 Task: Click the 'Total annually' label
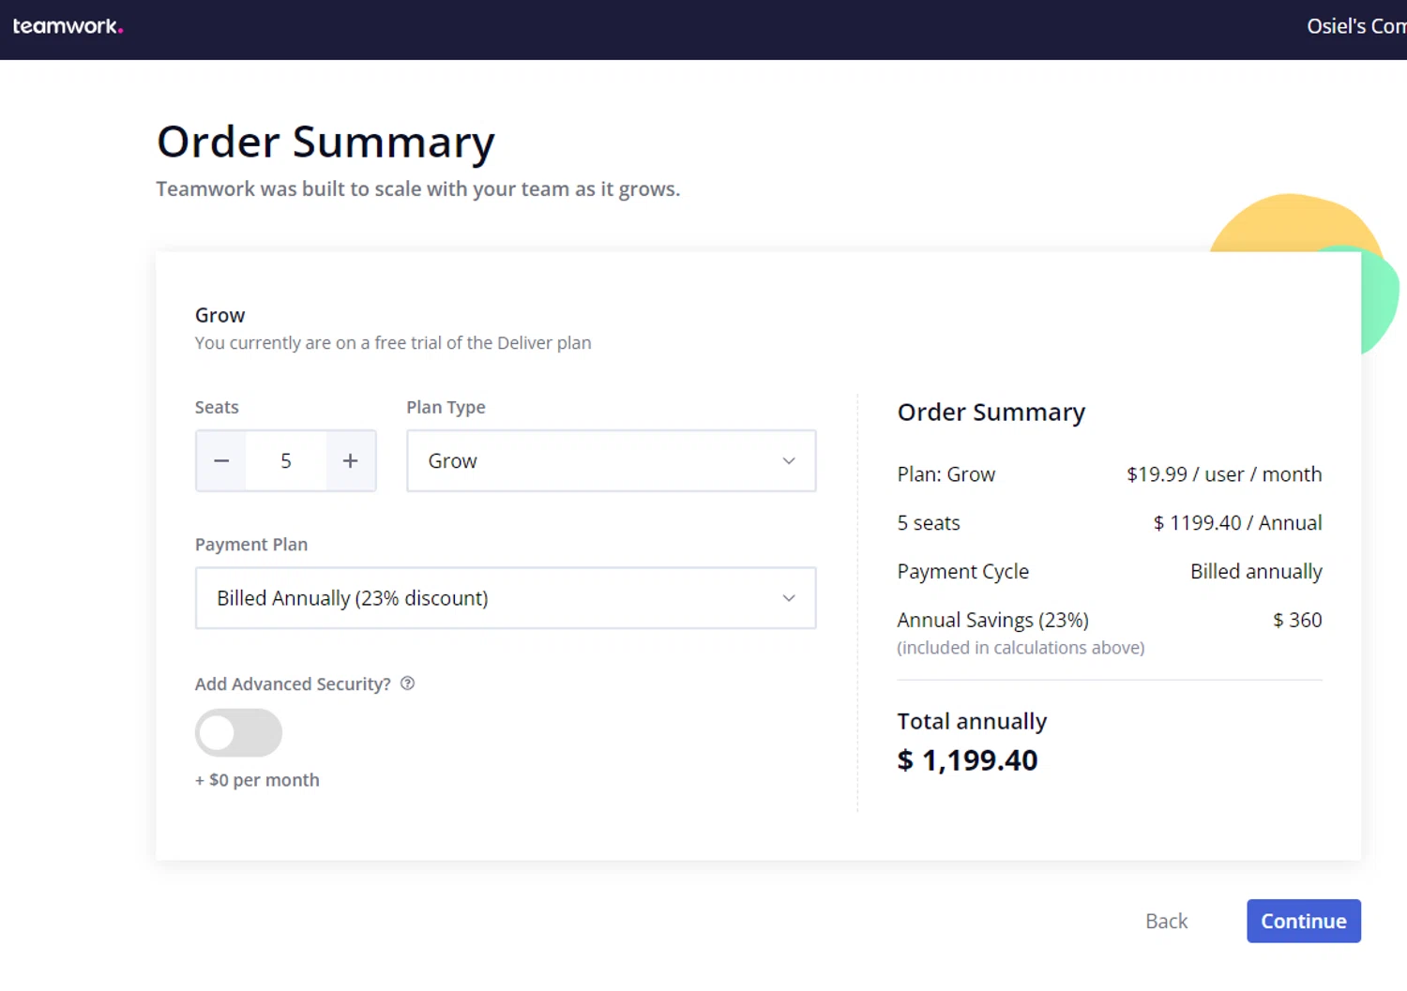click(972, 722)
